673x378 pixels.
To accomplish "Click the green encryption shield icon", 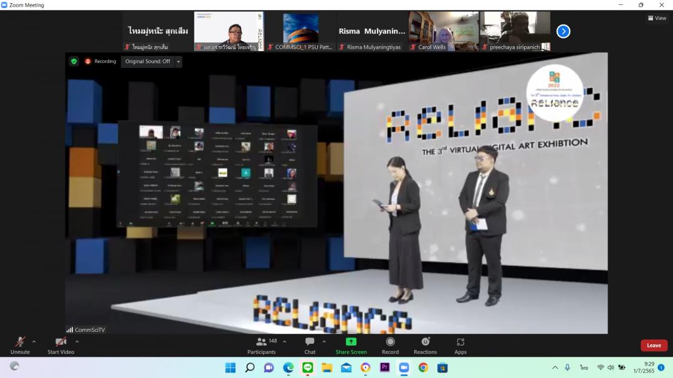I will (x=74, y=62).
